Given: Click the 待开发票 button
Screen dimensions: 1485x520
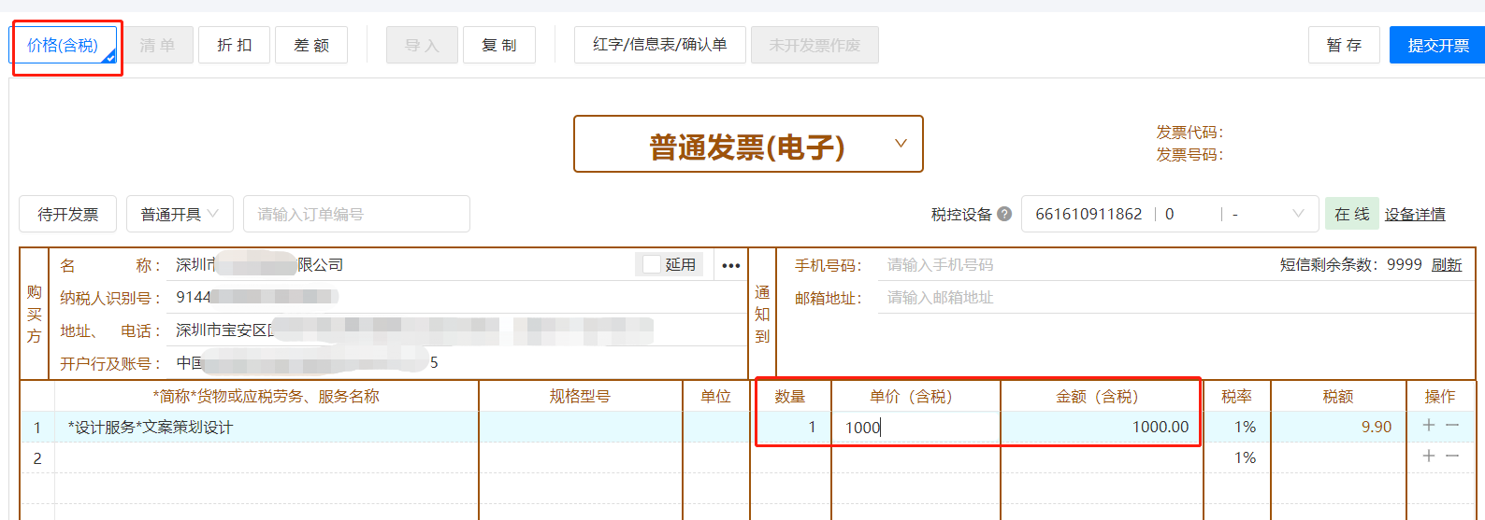Looking at the screenshot, I should [67, 214].
